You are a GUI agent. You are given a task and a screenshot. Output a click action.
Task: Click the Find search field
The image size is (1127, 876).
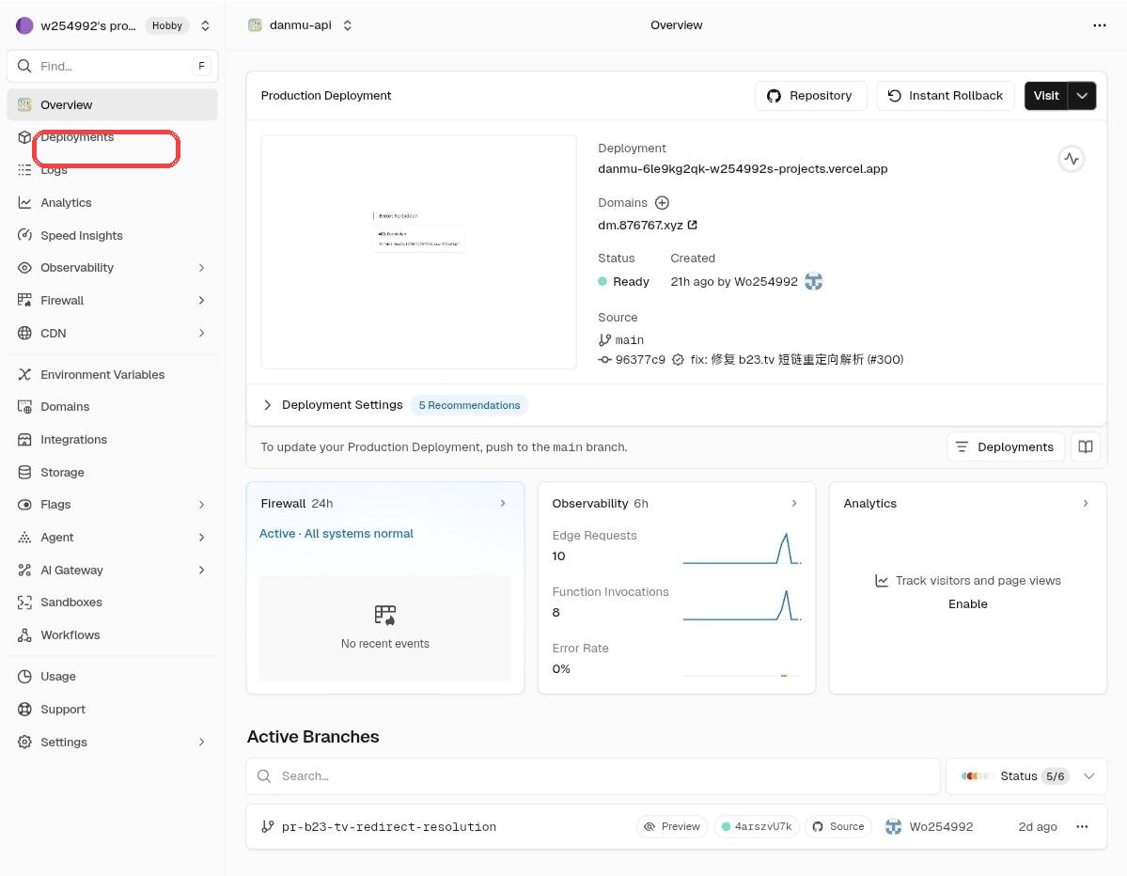click(112, 66)
